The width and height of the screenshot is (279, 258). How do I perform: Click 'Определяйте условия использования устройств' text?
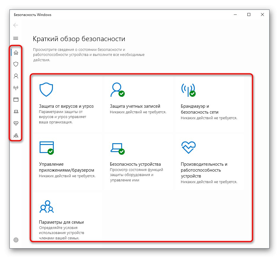point(61,230)
